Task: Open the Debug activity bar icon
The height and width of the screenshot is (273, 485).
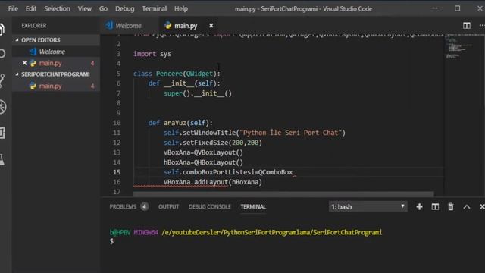Action: point(3,107)
